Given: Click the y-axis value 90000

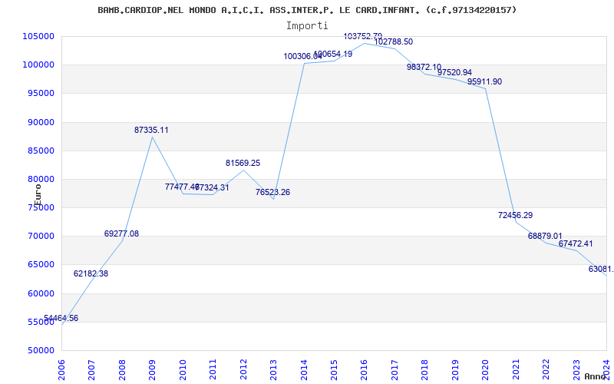Looking at the screenshot, I should 41,122.
